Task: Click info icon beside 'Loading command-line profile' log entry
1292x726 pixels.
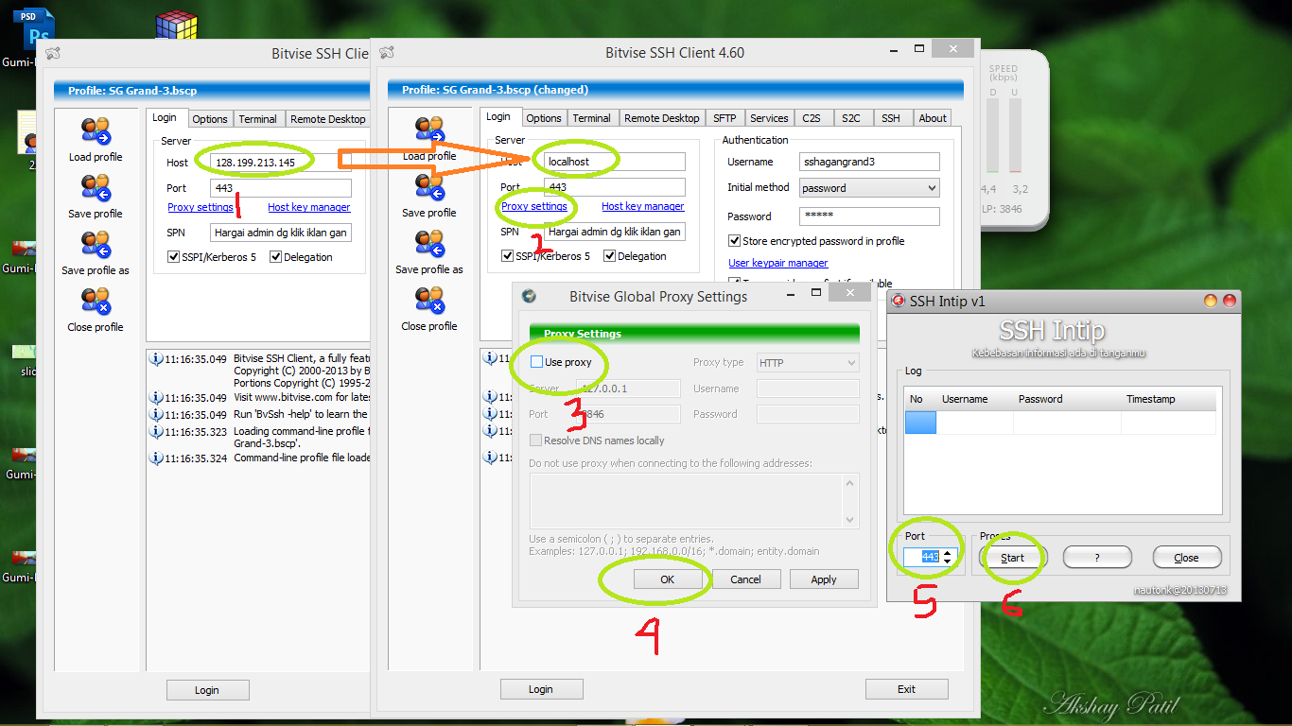Action: click(x=156, y=432)
